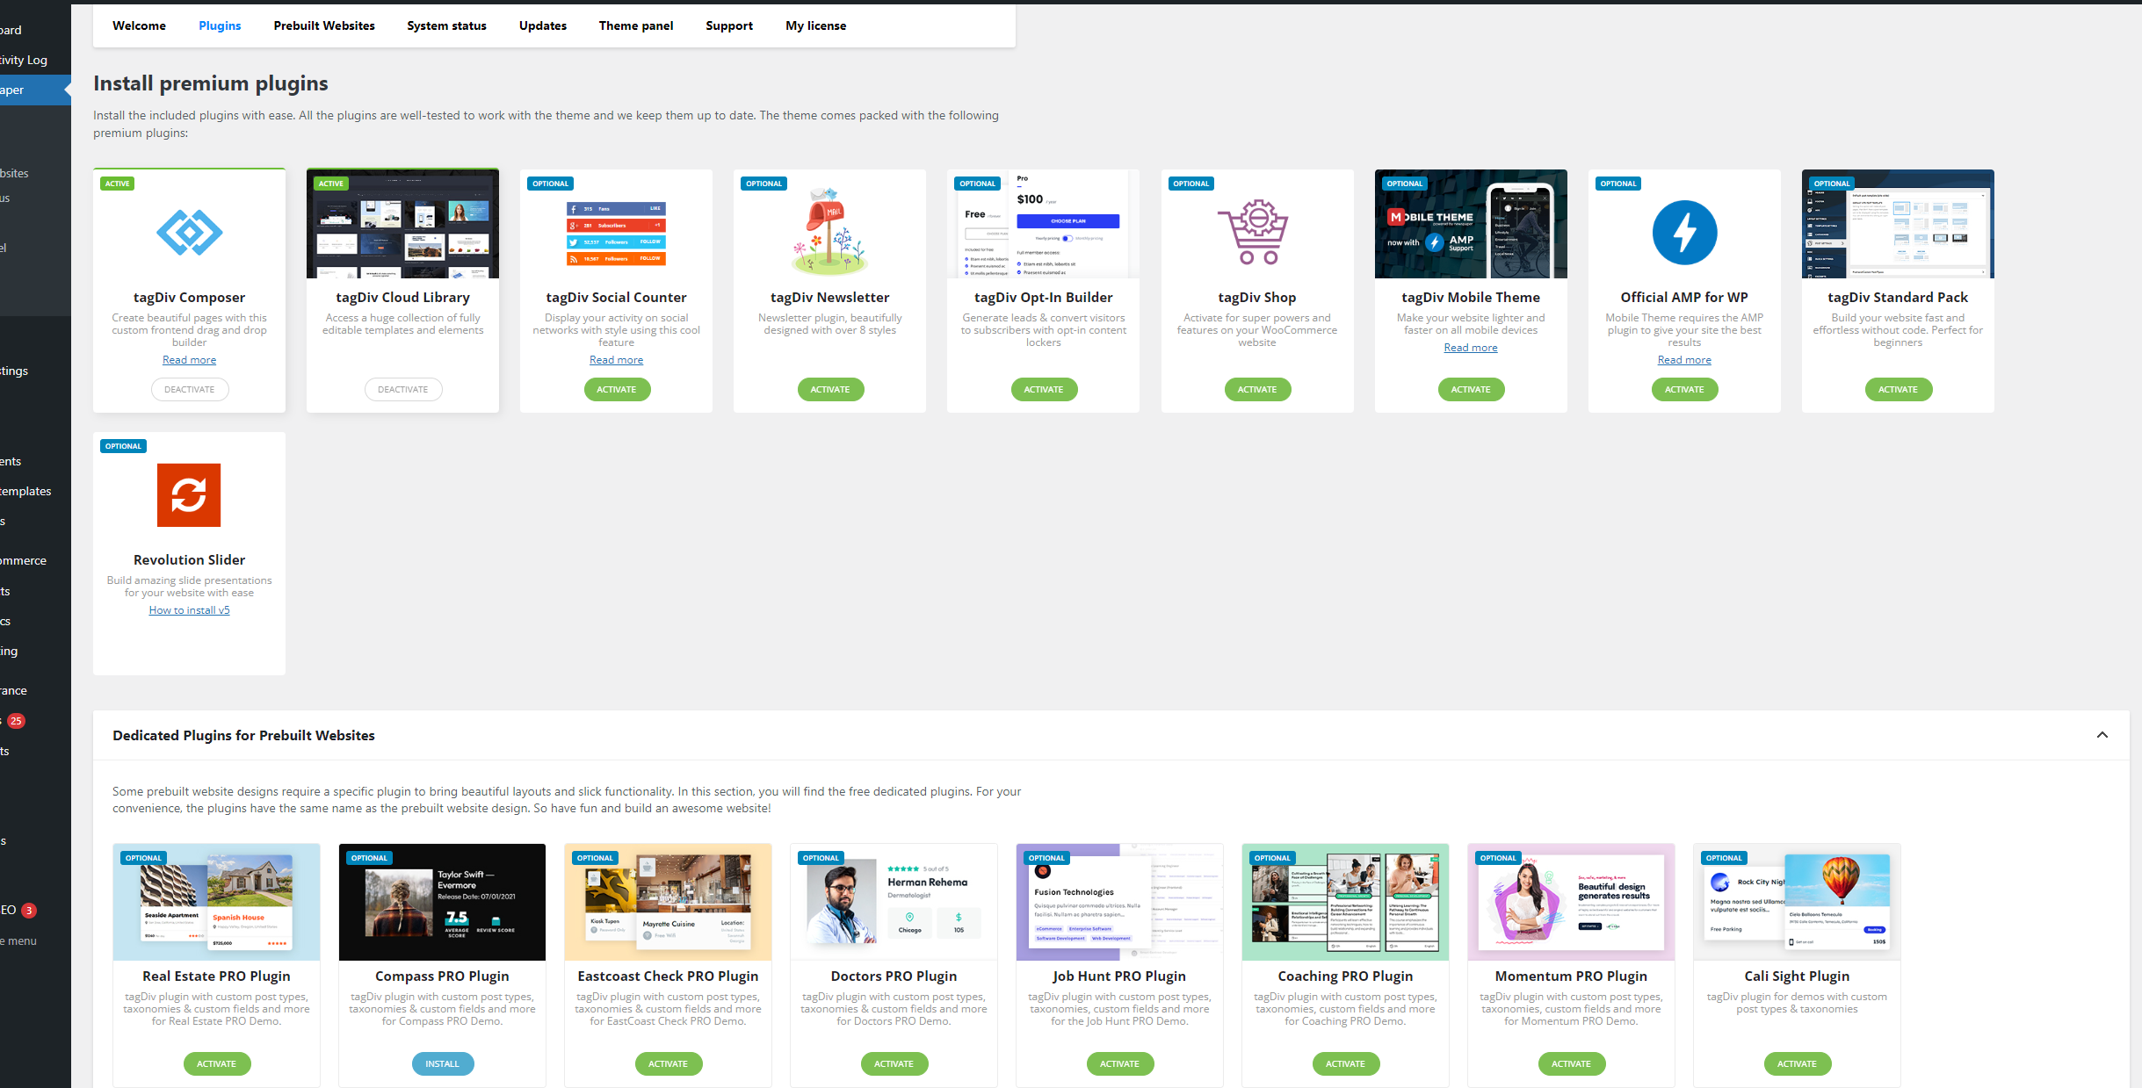Activate the Momentum PRO Plugin
The width and height of the screenshot is (2142, 1088).
[1571, 1064]
